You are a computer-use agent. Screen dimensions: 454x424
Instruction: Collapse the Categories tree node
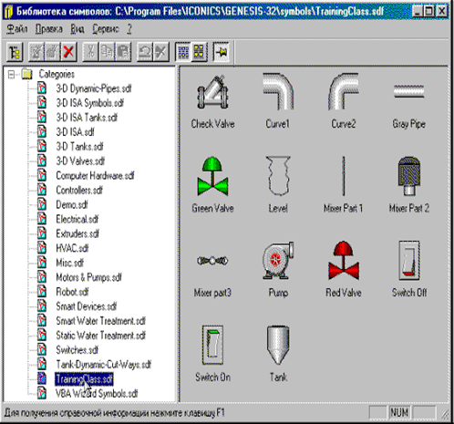(x=11, y=75)
